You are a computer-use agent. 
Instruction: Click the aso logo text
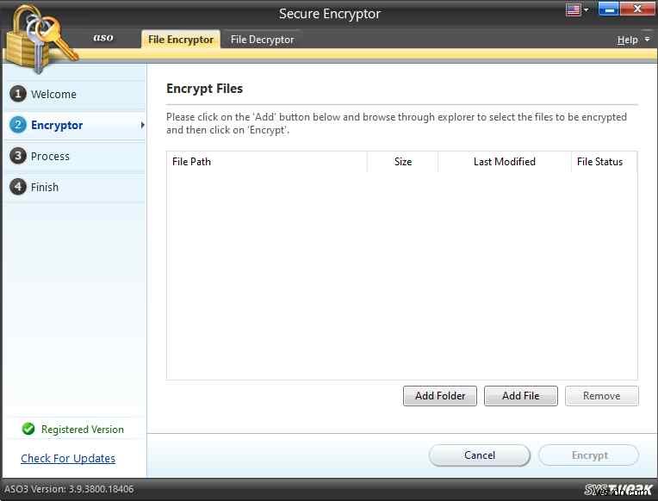103,37
